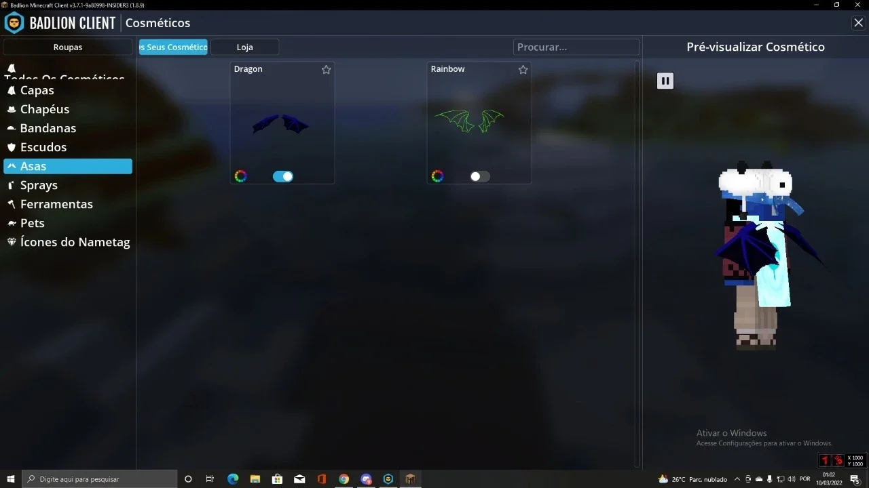Switch to the Roupas tab

coord(68,47)
